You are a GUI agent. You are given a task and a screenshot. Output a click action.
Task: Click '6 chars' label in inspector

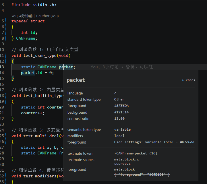click(x=189, y=80)
